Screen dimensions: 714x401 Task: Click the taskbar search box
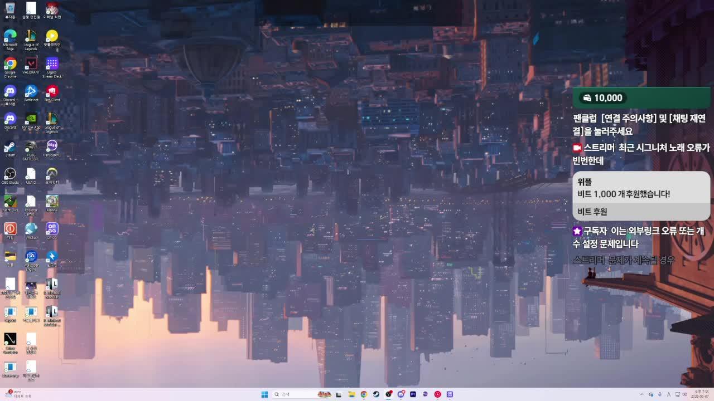point(302,394)
